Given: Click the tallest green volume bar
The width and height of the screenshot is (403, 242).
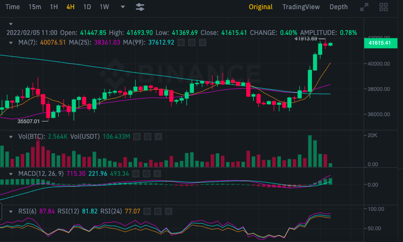Looking at the screenshot, I should tap(310, 151).
